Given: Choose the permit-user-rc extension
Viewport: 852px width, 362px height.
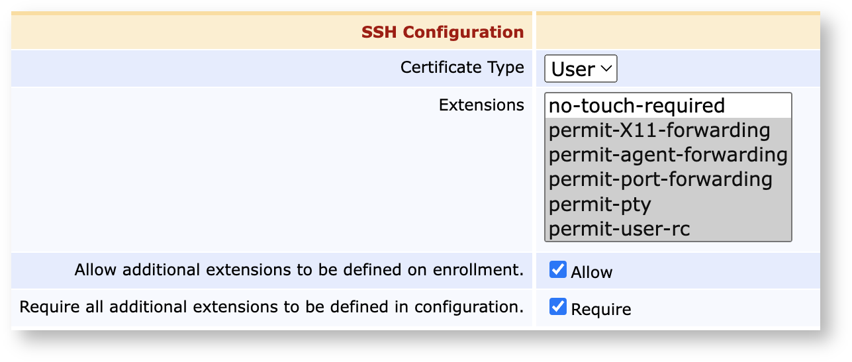Looking at the screenshot, I should tap(668, 229).
